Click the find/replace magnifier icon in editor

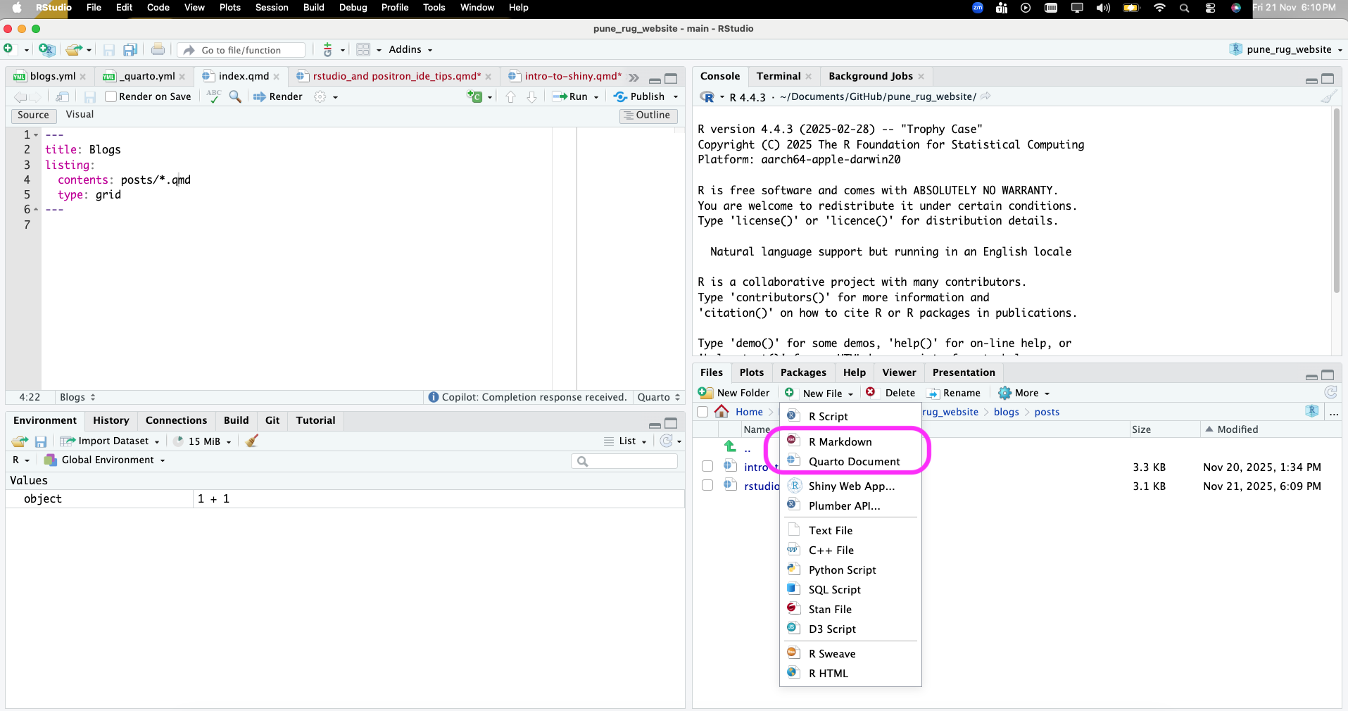(x=235, y=96)
